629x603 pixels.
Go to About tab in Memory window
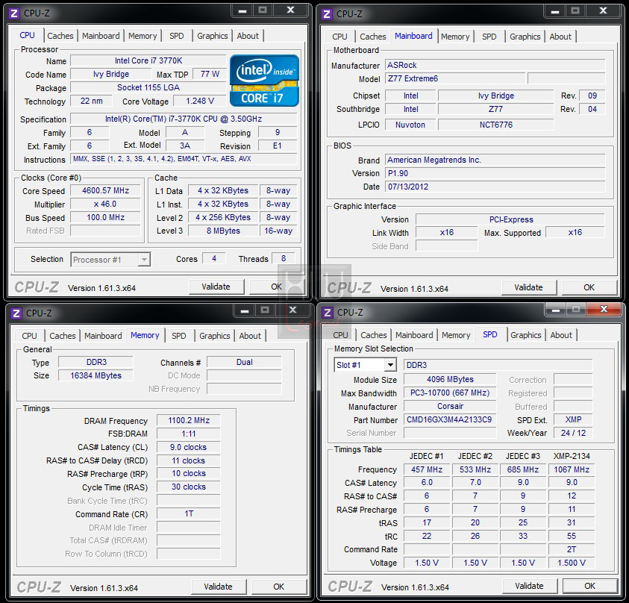(250, 336)
